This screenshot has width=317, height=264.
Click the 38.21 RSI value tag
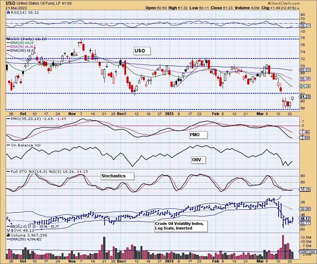click(x=305, y=25)
